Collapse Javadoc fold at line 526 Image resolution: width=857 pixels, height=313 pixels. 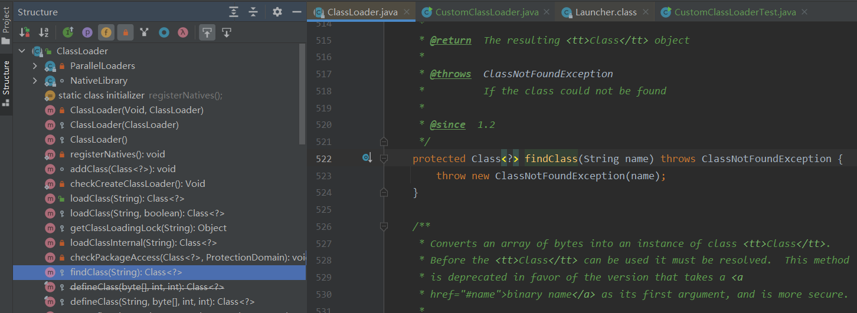click(384, 226)
